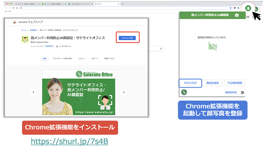Open the サポート tab
Image resolution: width=266 pixels, height=150 pixels.
pos(95,59)
